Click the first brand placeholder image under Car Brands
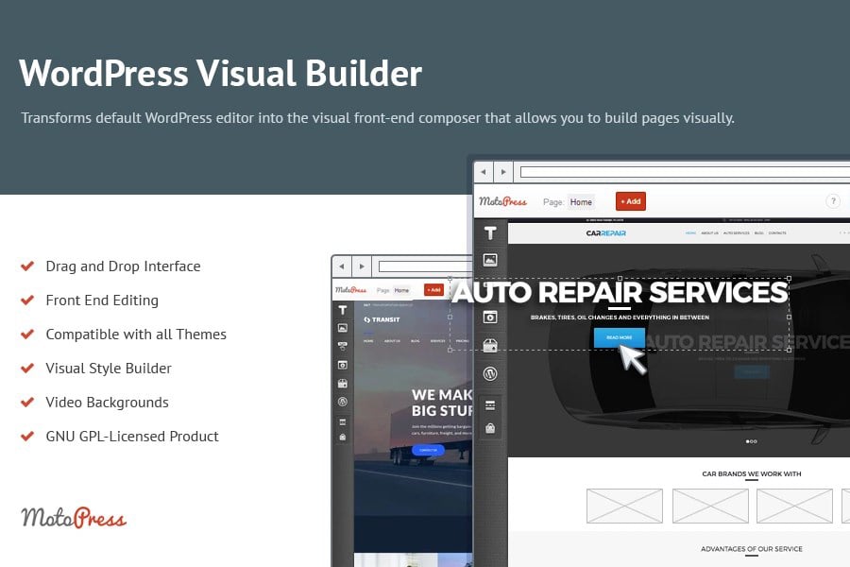Screen dimensions: 850x567 pyautogui.click(x=624, y=506)
